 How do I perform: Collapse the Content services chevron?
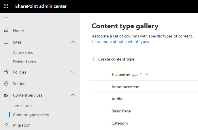tap(73, 95)
